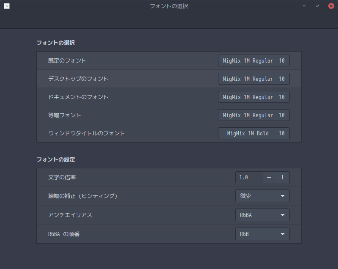Viewport: 338px width, 269px height.
Task: Maximize the フォントの選択 window
Action: coord(318,6)
